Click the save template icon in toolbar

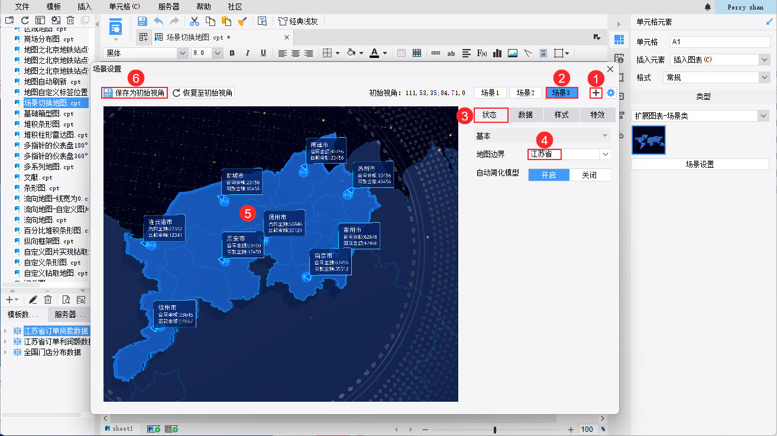pos(143,21)
